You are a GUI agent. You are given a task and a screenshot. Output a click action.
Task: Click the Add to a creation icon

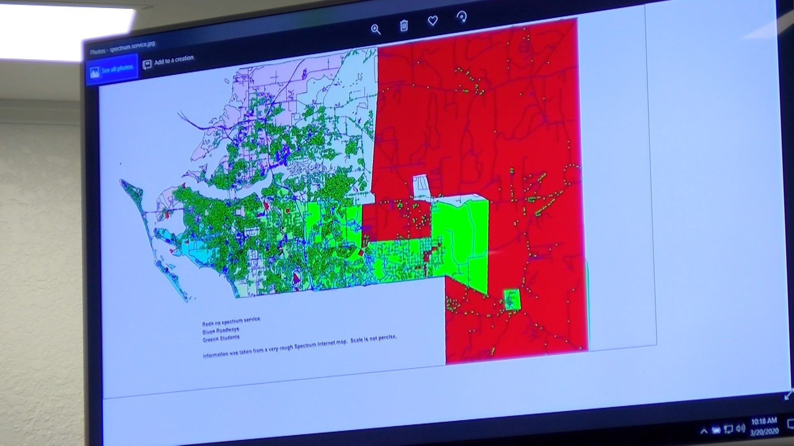click(146, 63)
